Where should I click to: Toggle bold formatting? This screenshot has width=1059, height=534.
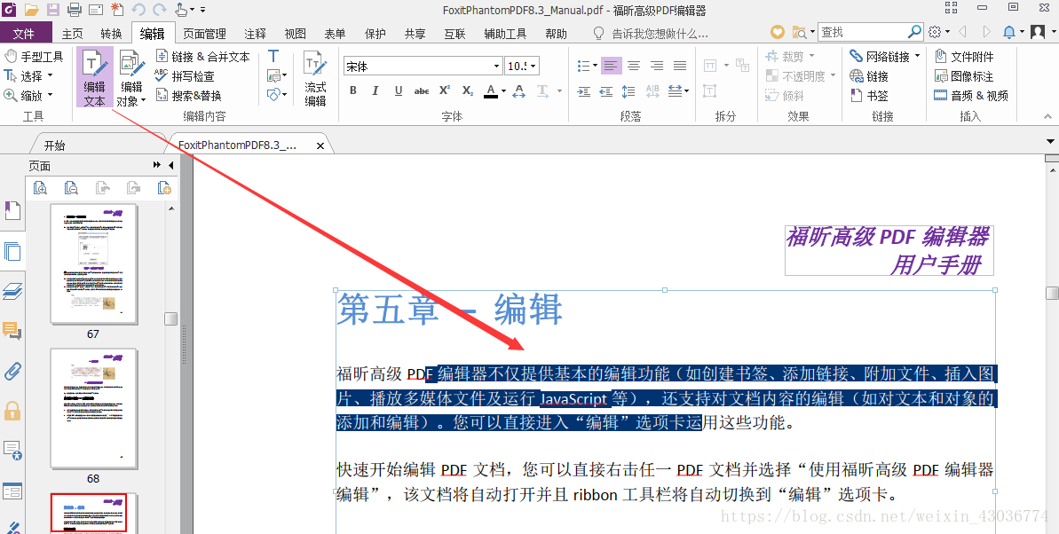click(x=353, y=90)
